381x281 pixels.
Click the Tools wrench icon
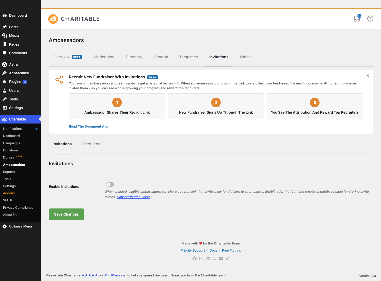pos(5,99)
